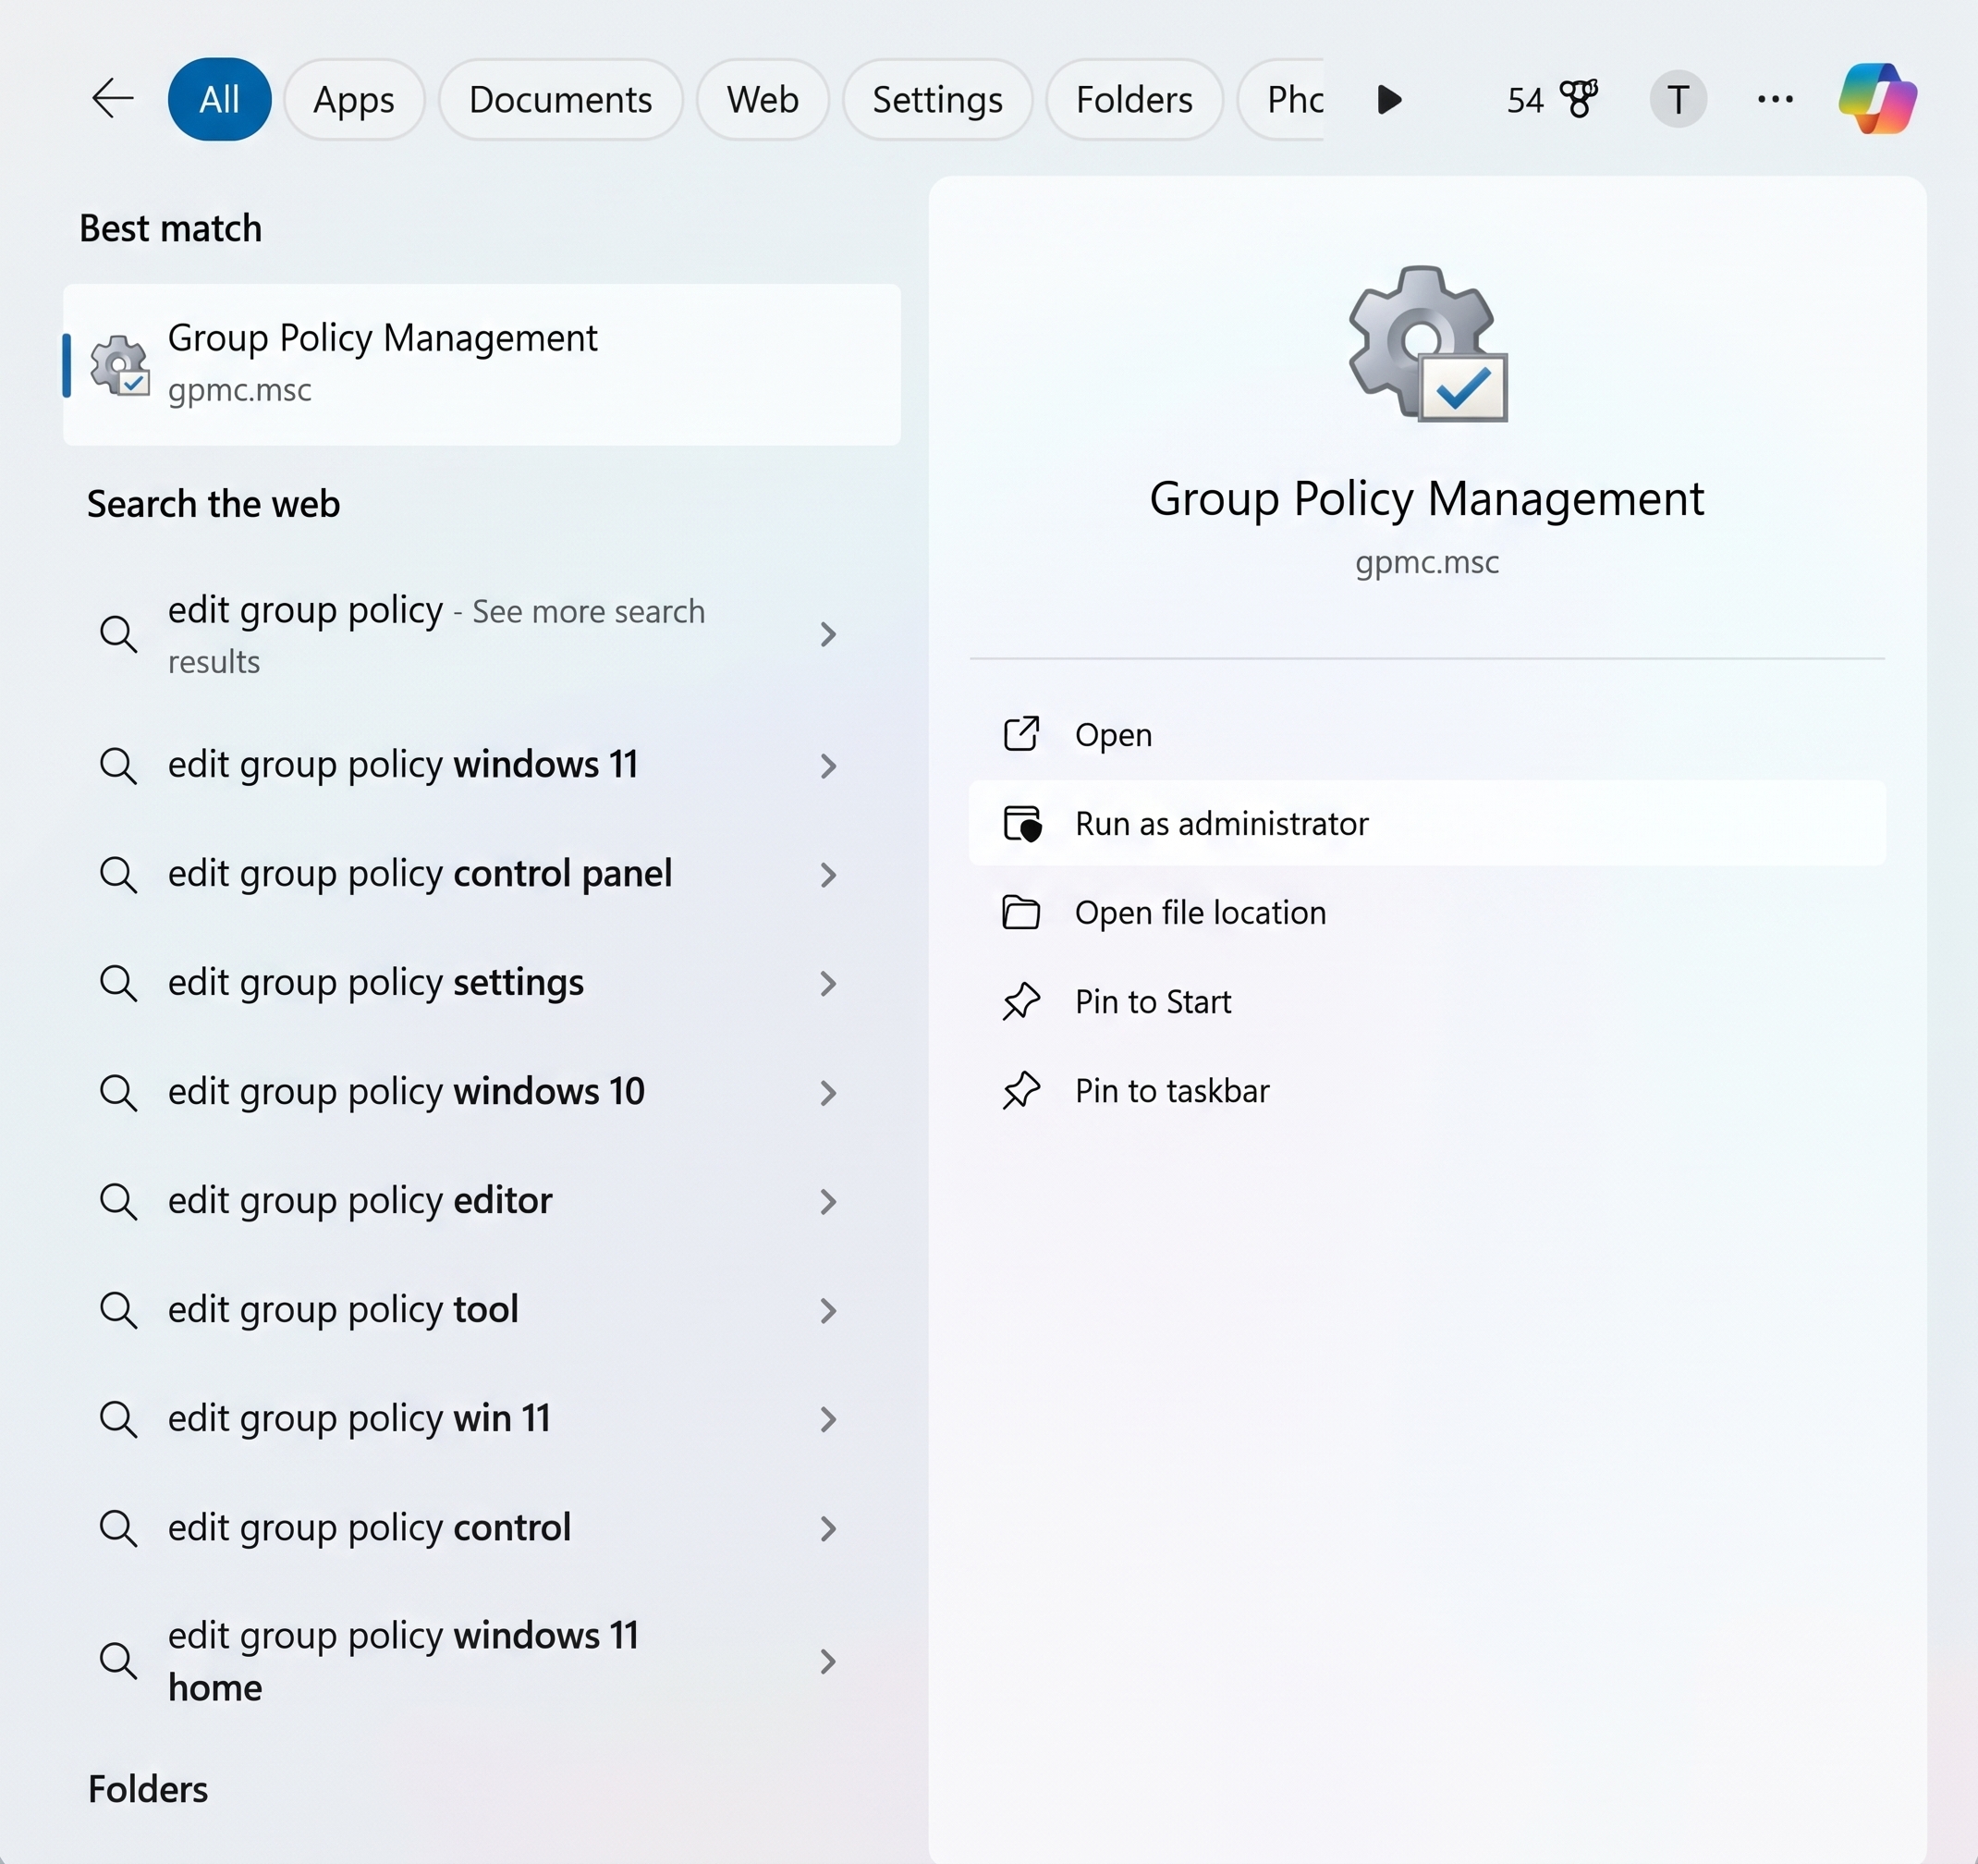Screen dimensions: 1978x1864
Task: Switch to the Web filter tab
Action: (x=763, y=100)
